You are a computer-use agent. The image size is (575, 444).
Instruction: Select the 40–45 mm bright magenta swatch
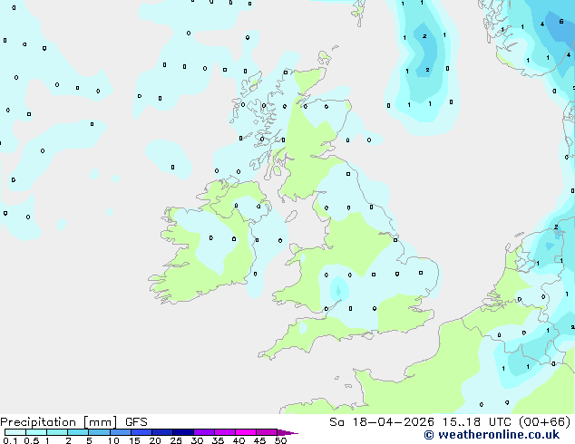246,432
